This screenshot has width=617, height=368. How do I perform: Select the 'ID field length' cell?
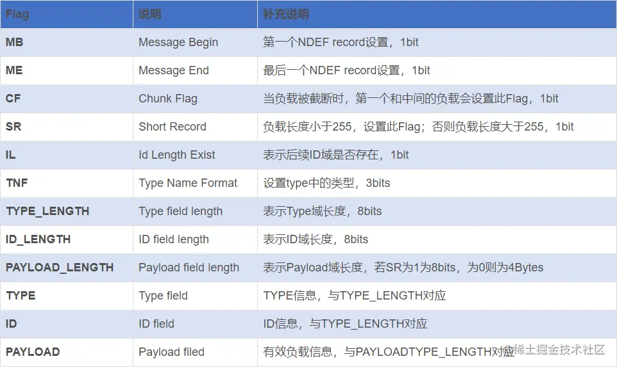[x=195, y=239]
